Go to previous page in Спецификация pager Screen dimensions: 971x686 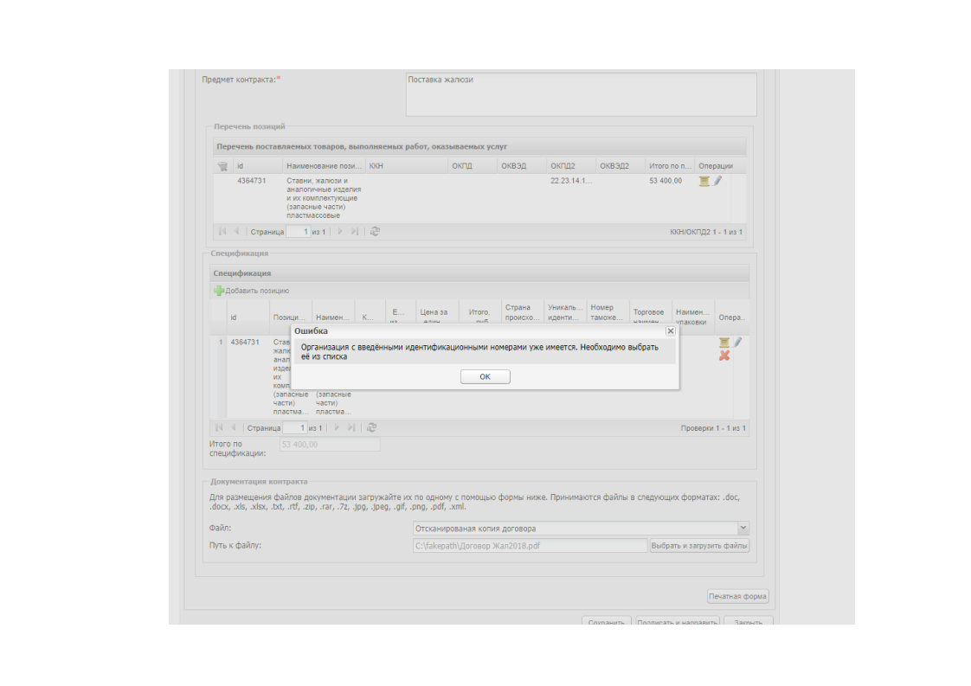[x=233, y=428]
